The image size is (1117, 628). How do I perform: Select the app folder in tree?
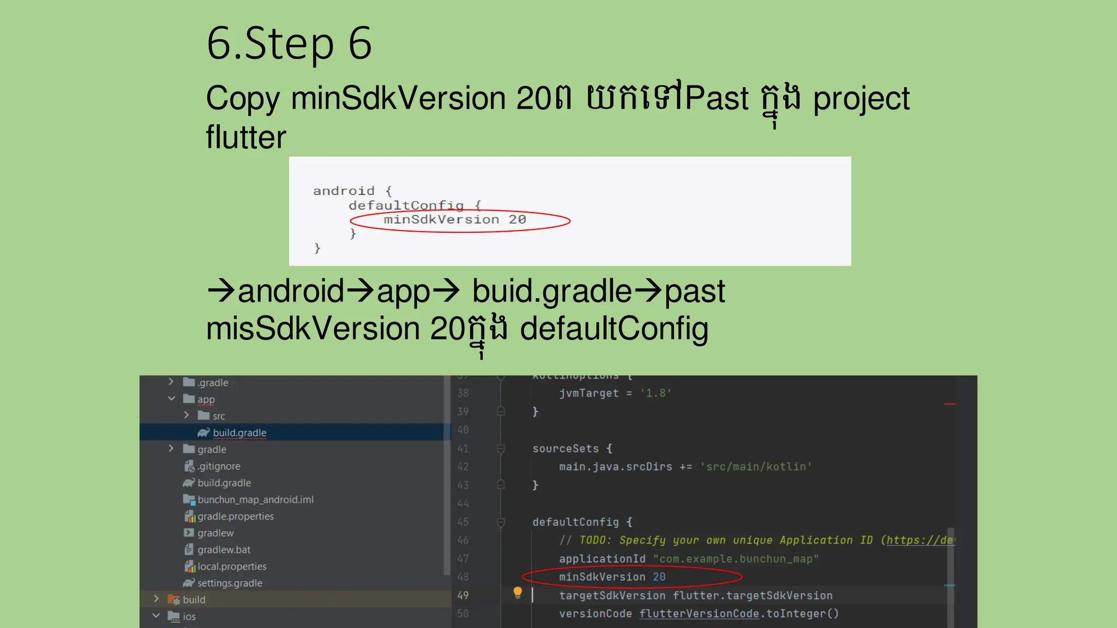[x=206, y=400]
